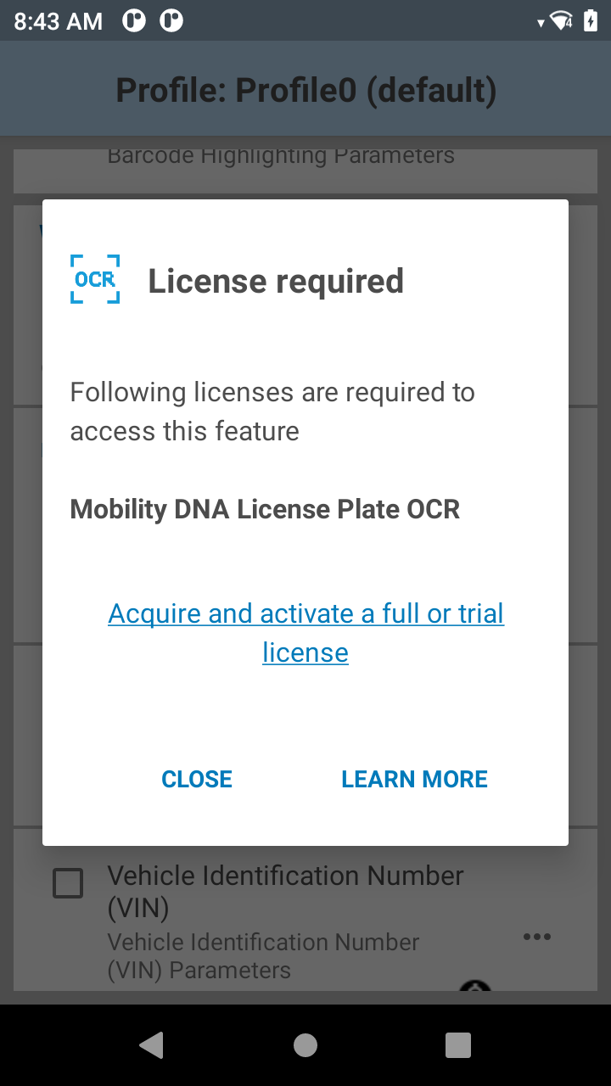Tap the Android home circle button

305,1045
